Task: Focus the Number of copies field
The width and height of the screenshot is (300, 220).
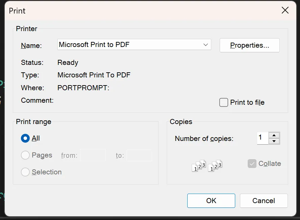Action: pyautogui.click(x=263, y=138)
